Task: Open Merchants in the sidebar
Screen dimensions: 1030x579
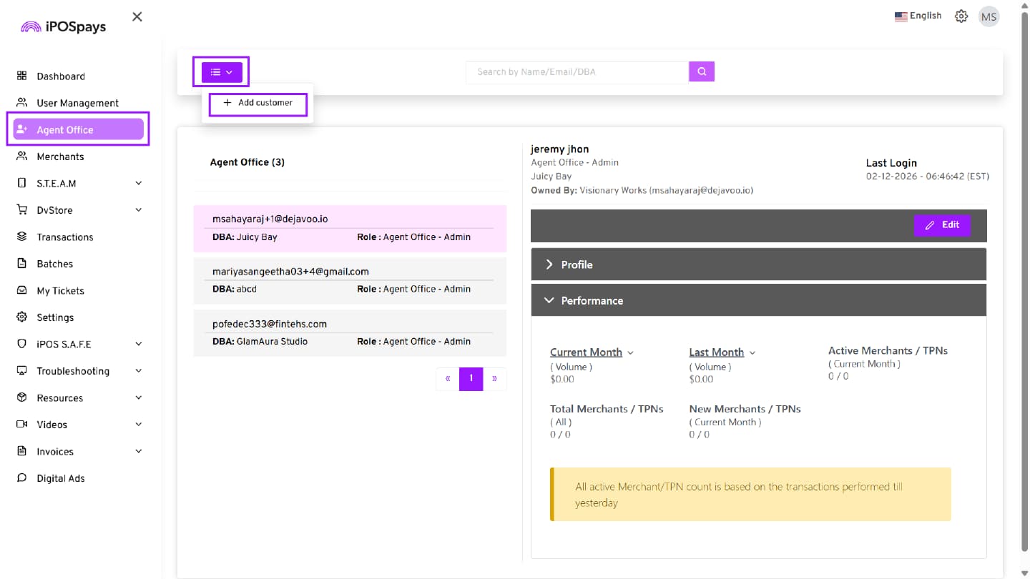Action: [x=60, y=157]
